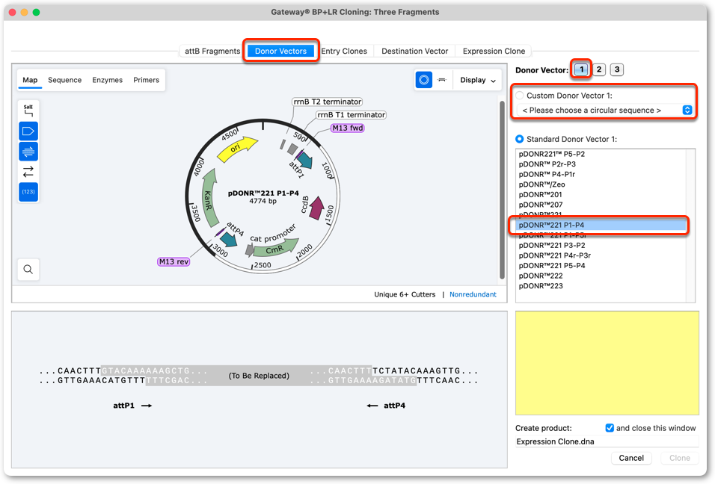Switch to the Primers view tab

[146, 80]
